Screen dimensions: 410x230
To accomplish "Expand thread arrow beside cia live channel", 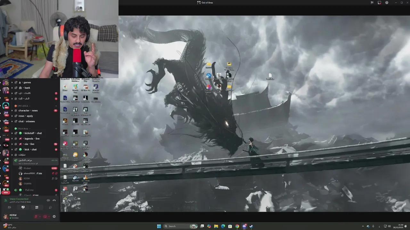I will coord(12,144).
